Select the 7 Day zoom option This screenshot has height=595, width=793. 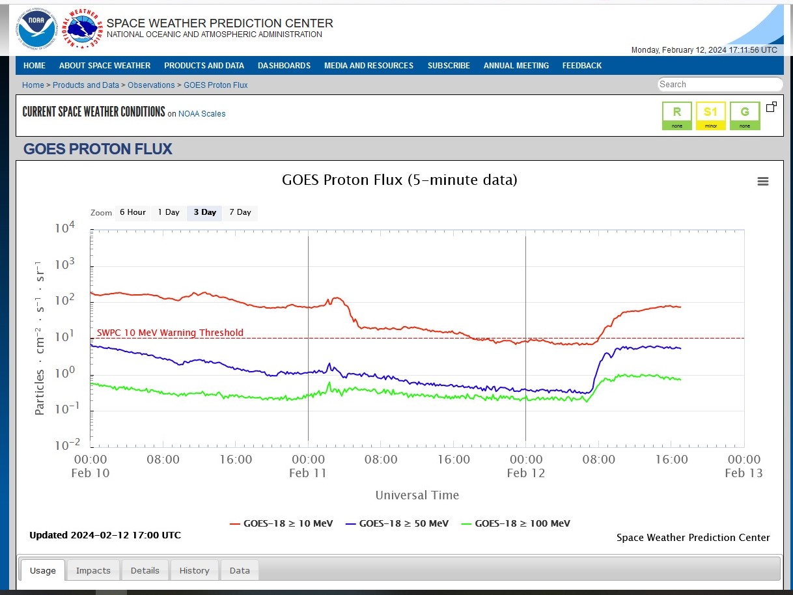tap(240, 212)
